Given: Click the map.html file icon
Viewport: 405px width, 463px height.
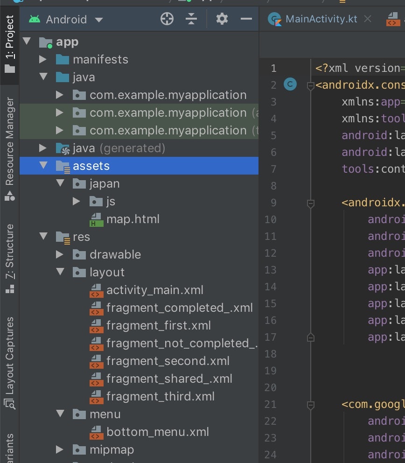Looking at the screenshot, I should pos(97,220).
